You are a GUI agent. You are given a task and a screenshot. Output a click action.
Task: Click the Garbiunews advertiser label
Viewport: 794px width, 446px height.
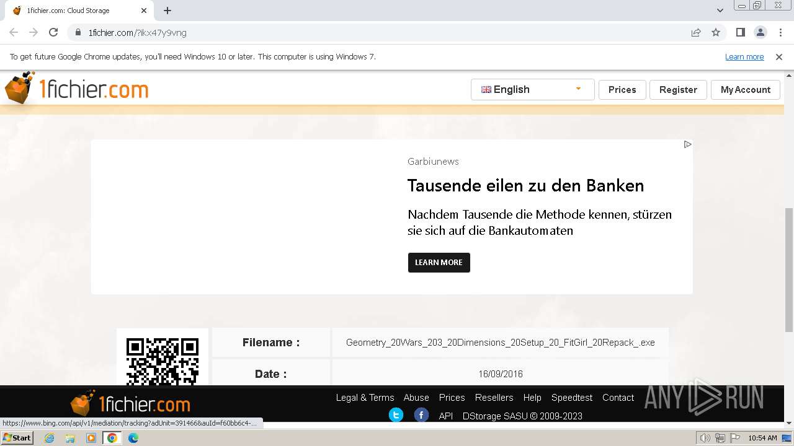433,161
